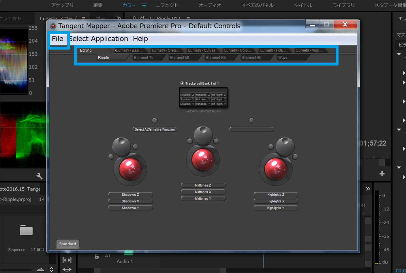Click the Standard button
Image resolution: width=406 pixels, height=273 pixels.
[67, 244]
